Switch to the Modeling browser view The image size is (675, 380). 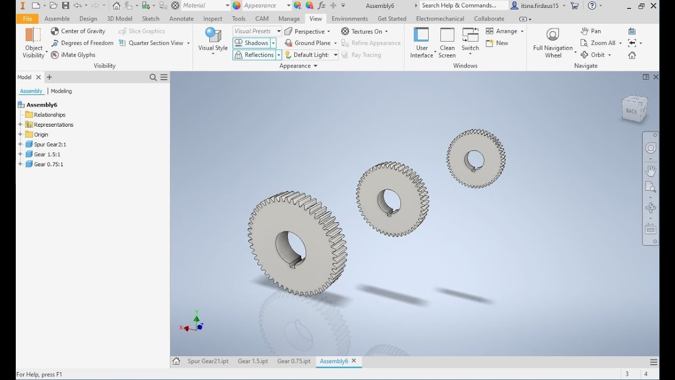[x=61, y=91]
